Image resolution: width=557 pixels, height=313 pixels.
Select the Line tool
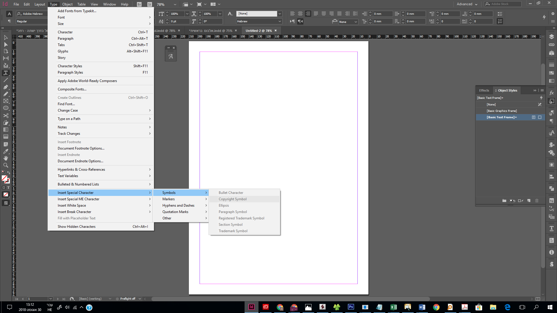click(6, 80)
